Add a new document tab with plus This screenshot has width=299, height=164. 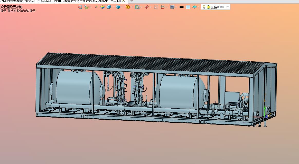pyautogui.click(x=132, y=1)
